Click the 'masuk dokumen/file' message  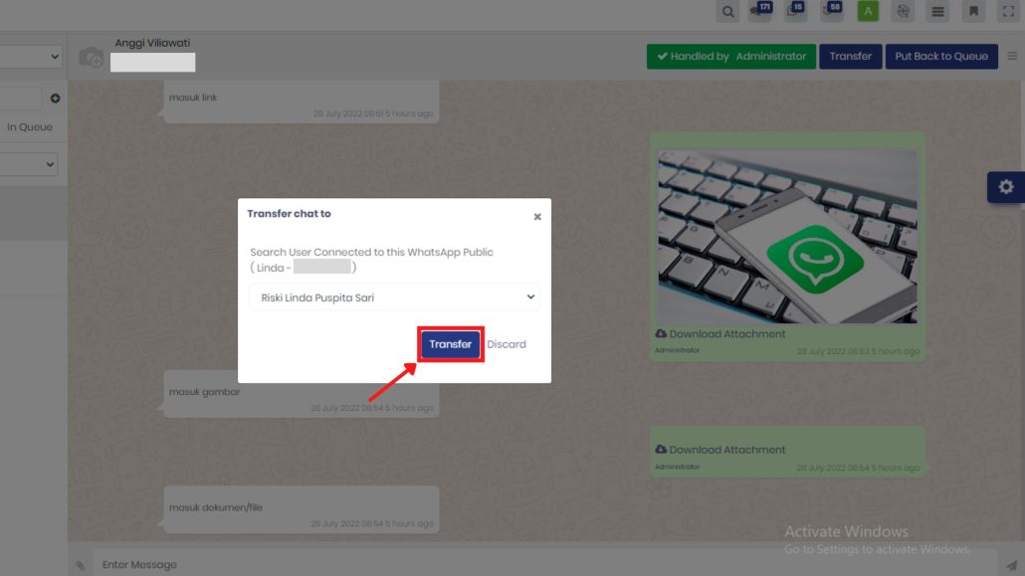click(301, 509)
